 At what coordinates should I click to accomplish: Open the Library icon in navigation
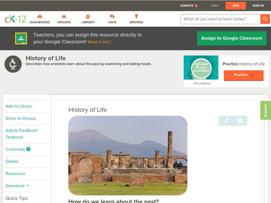[x=88, y=17]
